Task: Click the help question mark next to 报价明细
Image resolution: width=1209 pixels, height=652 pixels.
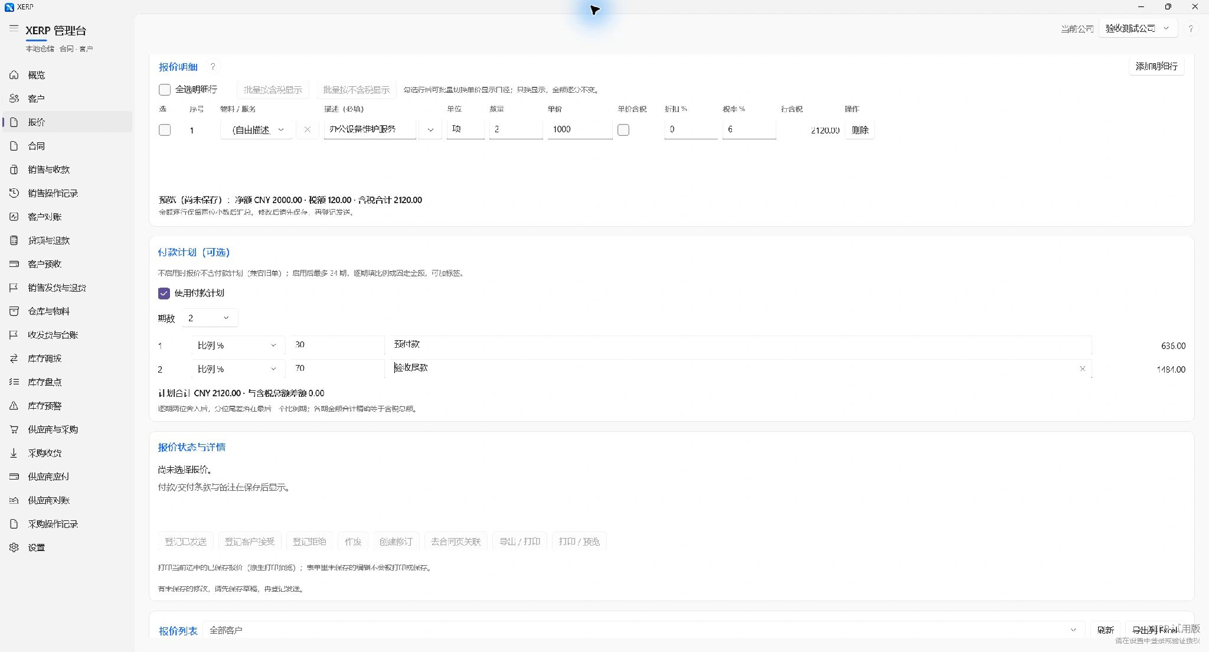Action: coord(213,67)
